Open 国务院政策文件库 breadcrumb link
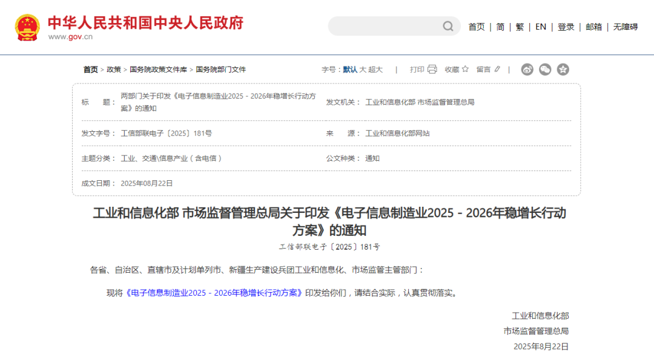Screen dimensions: 654x364 (x=158, y=70)
